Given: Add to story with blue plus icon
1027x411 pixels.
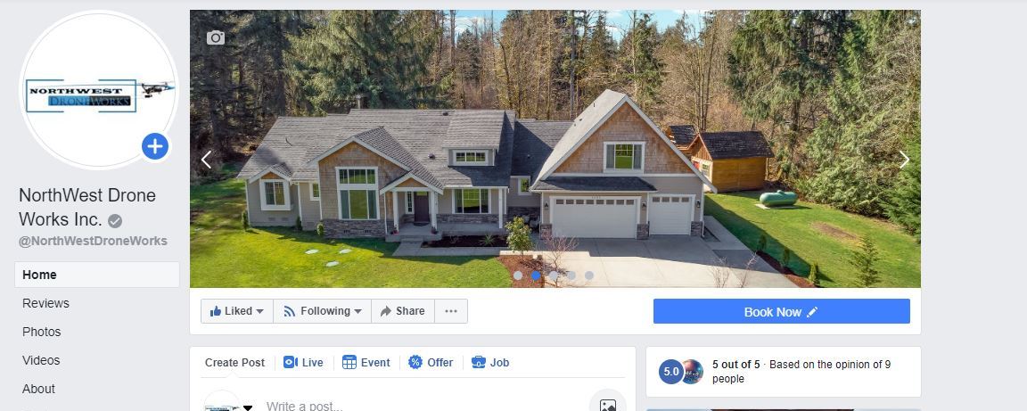Looking at the screenshot, I should point(155,146).
